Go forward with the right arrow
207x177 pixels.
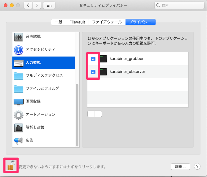point(37,5)
